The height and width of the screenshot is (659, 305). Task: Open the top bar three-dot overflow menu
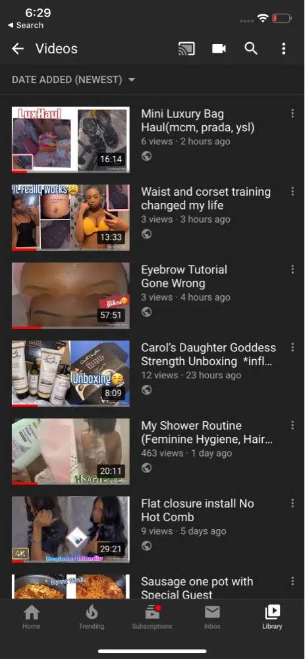283,49
